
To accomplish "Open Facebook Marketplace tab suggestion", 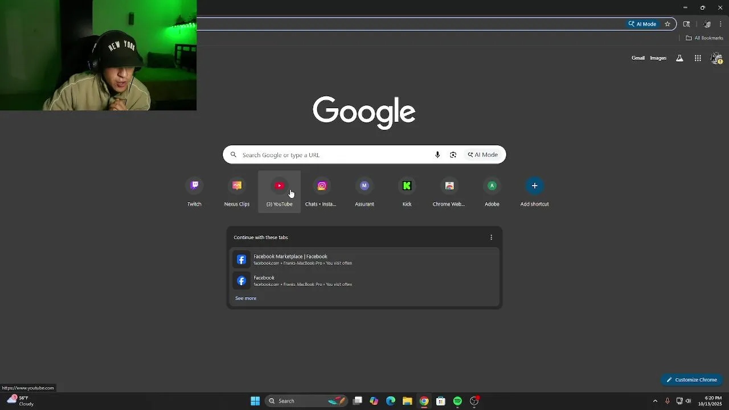I will (x=364, y=260).
